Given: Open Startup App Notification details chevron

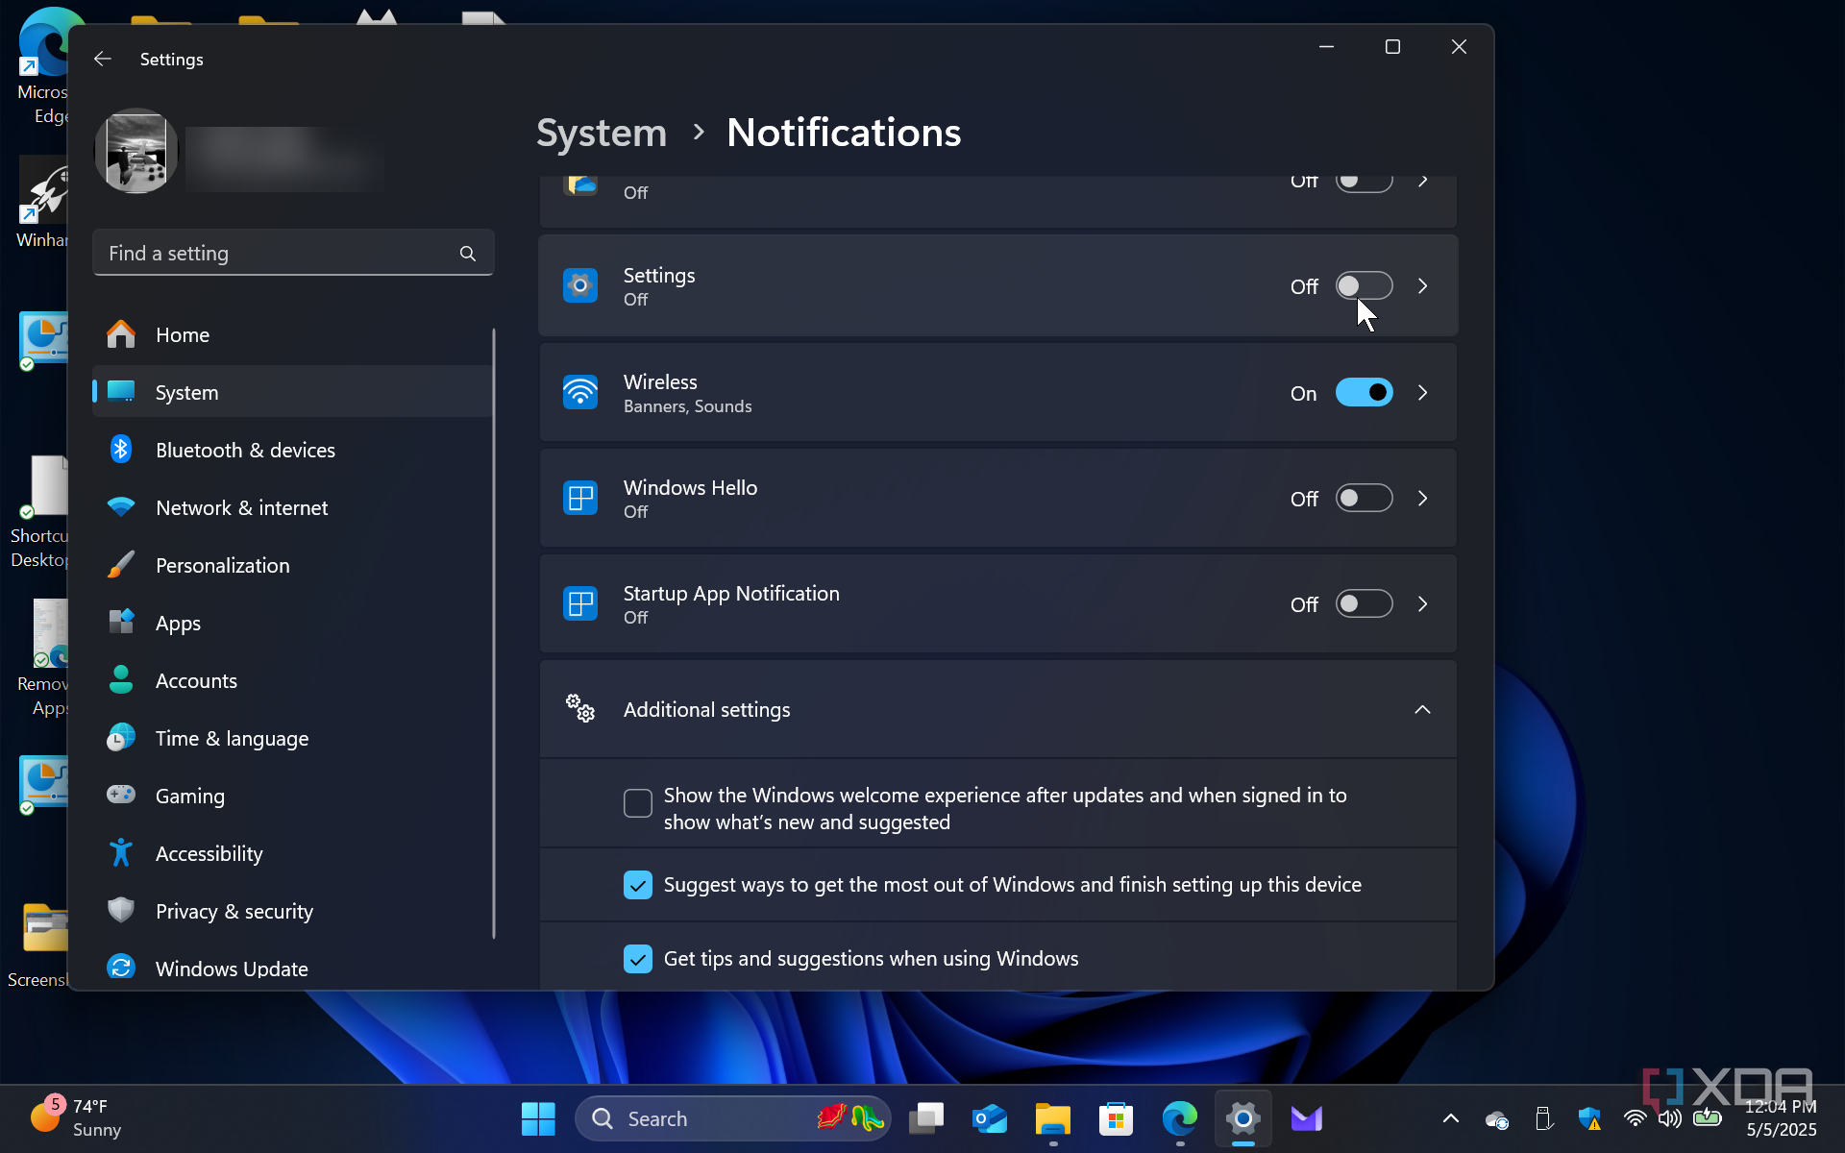Looking at the screenshot, I should click(x=1423, y=604).
